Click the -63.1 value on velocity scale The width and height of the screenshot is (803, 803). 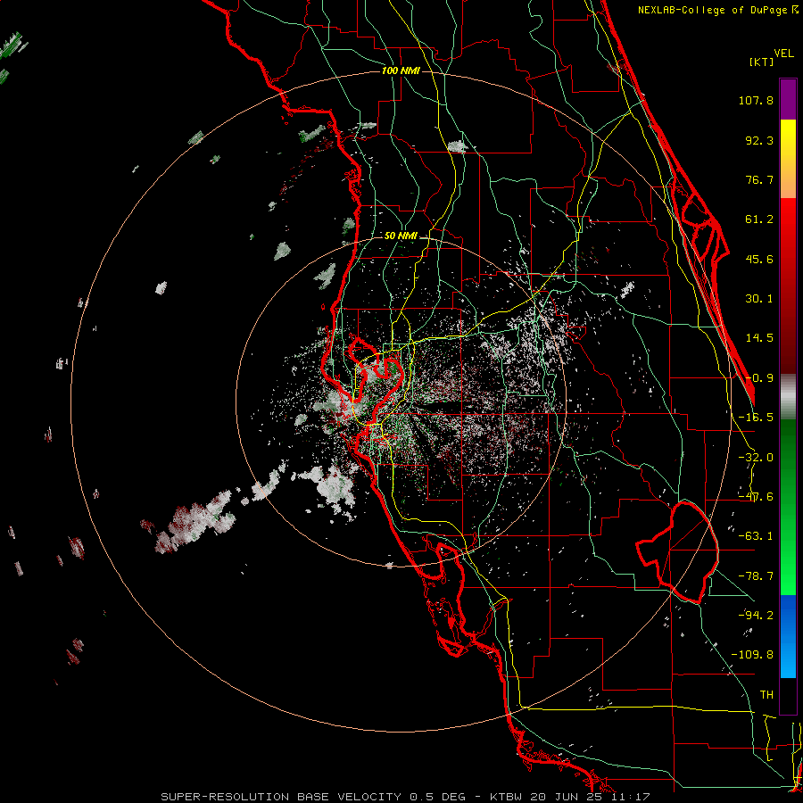(756, 536)
